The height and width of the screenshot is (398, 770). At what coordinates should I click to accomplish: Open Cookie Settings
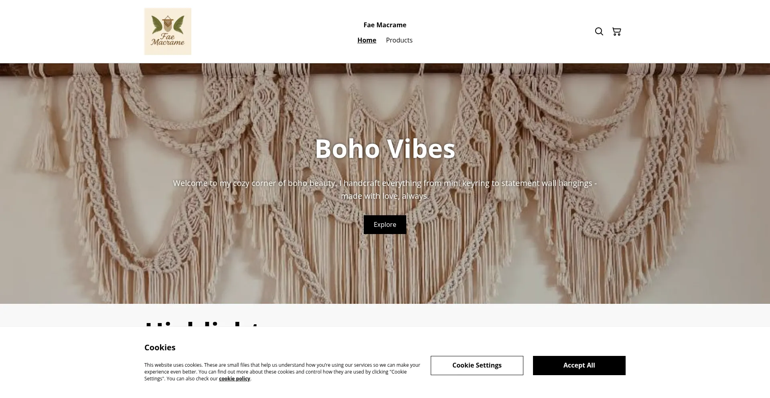pos(477,366)
